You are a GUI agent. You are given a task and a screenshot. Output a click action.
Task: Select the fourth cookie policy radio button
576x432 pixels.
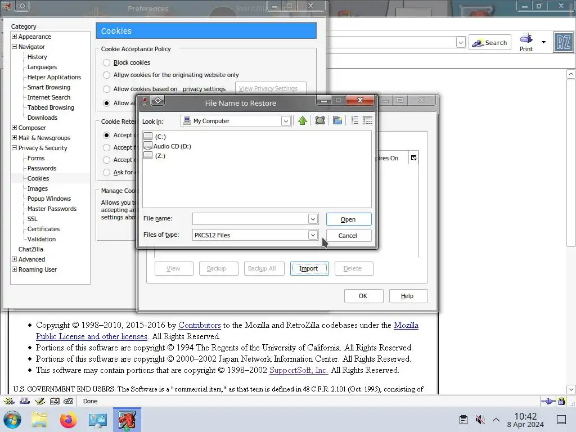click(106, 103)
